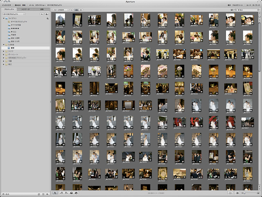The height and width of the screenshot is (197, 262).
Task: Switch to the メタデータ tab
Action: (x=25, y=9)
